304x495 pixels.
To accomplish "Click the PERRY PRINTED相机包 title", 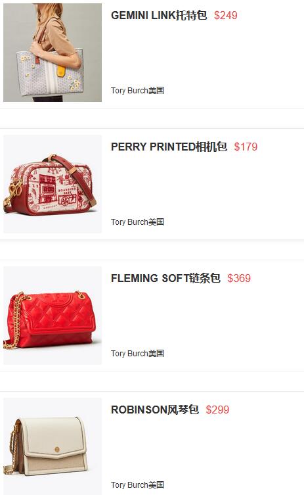I will click(169, 147).
